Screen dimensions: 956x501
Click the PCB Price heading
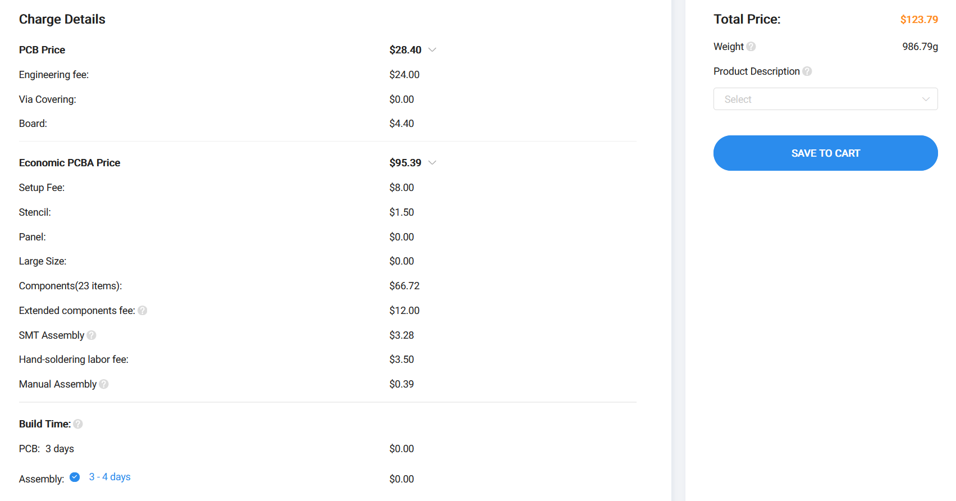click(x=42, y=50)
